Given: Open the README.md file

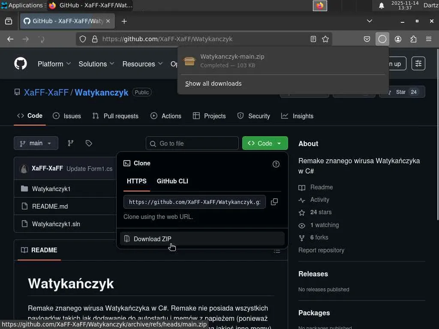Looking at the screenshot, I should click(50, 206).
